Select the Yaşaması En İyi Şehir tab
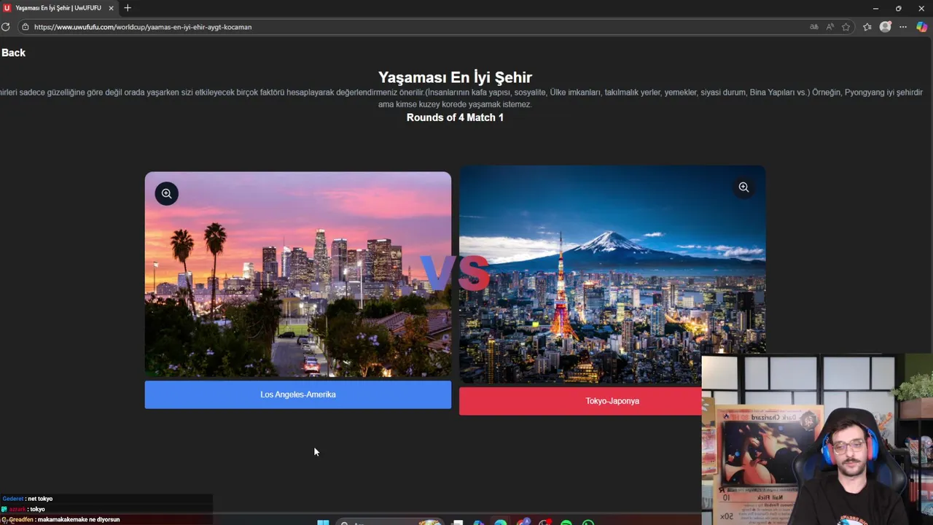Screen dimensions: 933x525 (58, 8)
